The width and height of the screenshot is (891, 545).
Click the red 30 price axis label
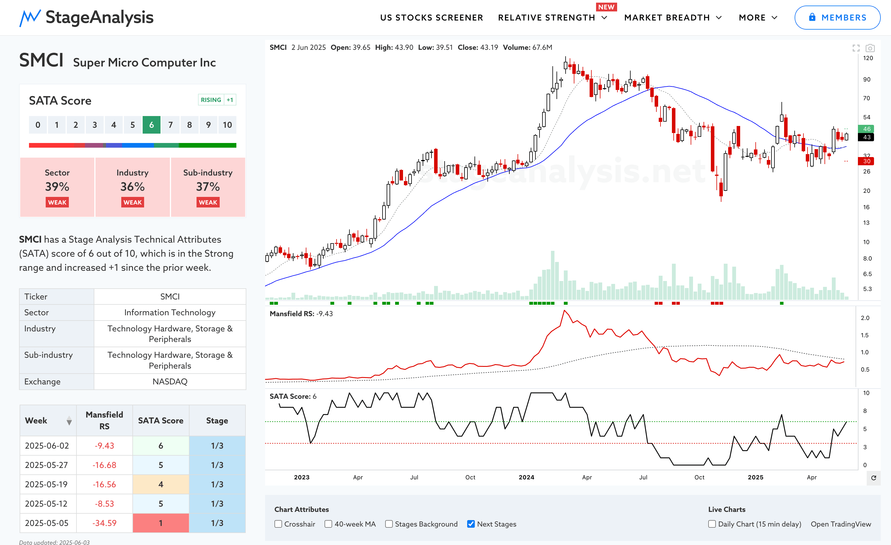(x=866, y=161)
